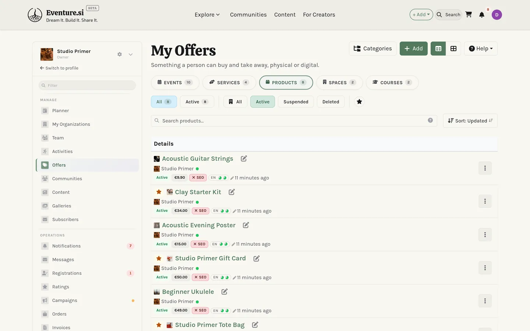Edit Beginner Ukulele via pencil icon
Image resolution: width=530 pixels, height=331 pixels.
pos(225,292)
